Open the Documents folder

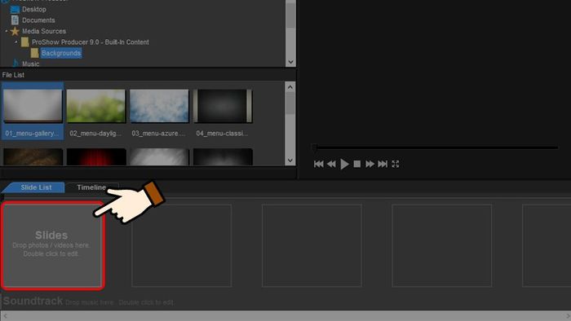[x=38, y=20]
